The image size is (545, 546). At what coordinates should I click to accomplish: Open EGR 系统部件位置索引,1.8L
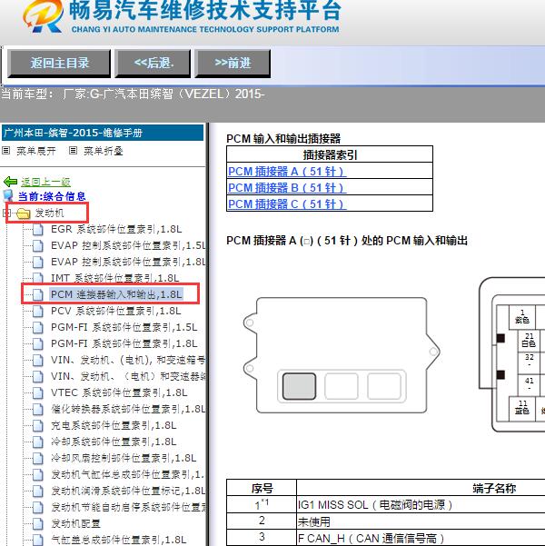pyautogui.click(x=116, y=229)
